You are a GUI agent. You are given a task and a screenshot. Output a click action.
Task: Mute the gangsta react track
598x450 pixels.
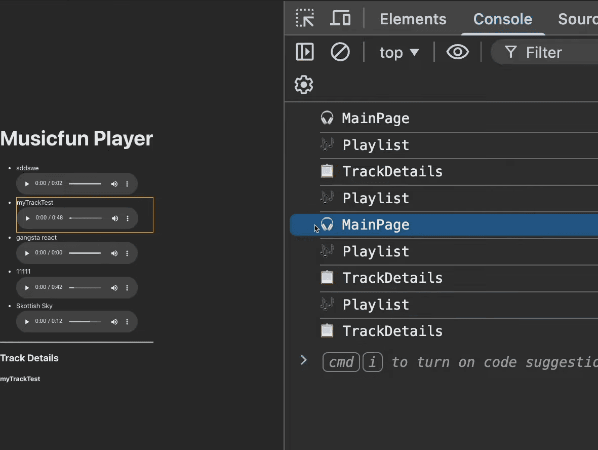(114, 253)
